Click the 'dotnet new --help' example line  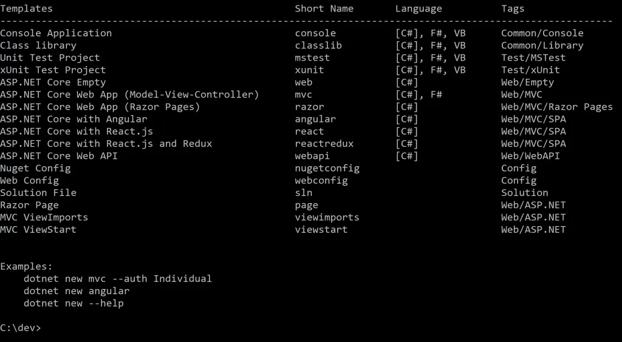(x=73, y=303)
